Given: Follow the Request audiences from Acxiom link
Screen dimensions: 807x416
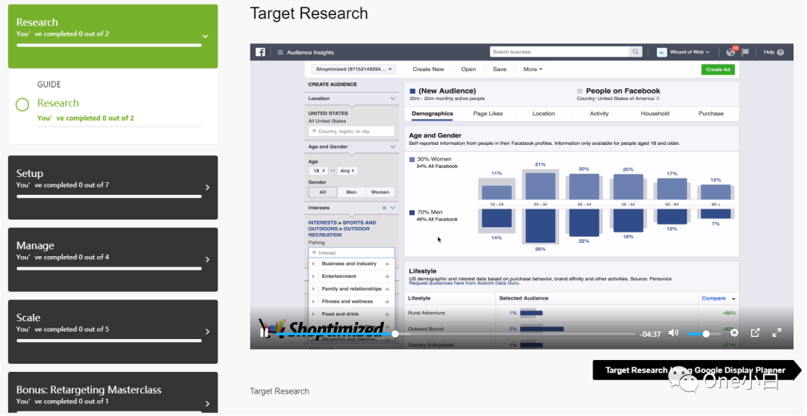Looking at the screenshot, I should 464,283.
